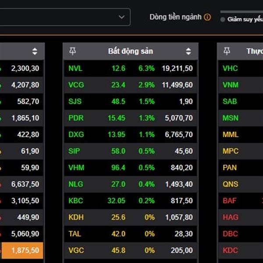The image size is (263, 263).
Task: Open the VGC stock symbol
Action: pos(75,250)
